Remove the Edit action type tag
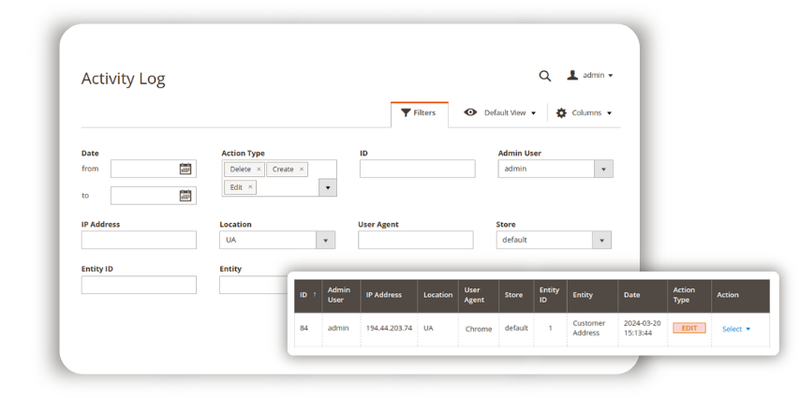Image resolution: width=799 pixels, height=398 pixels. tap(250, 187)
